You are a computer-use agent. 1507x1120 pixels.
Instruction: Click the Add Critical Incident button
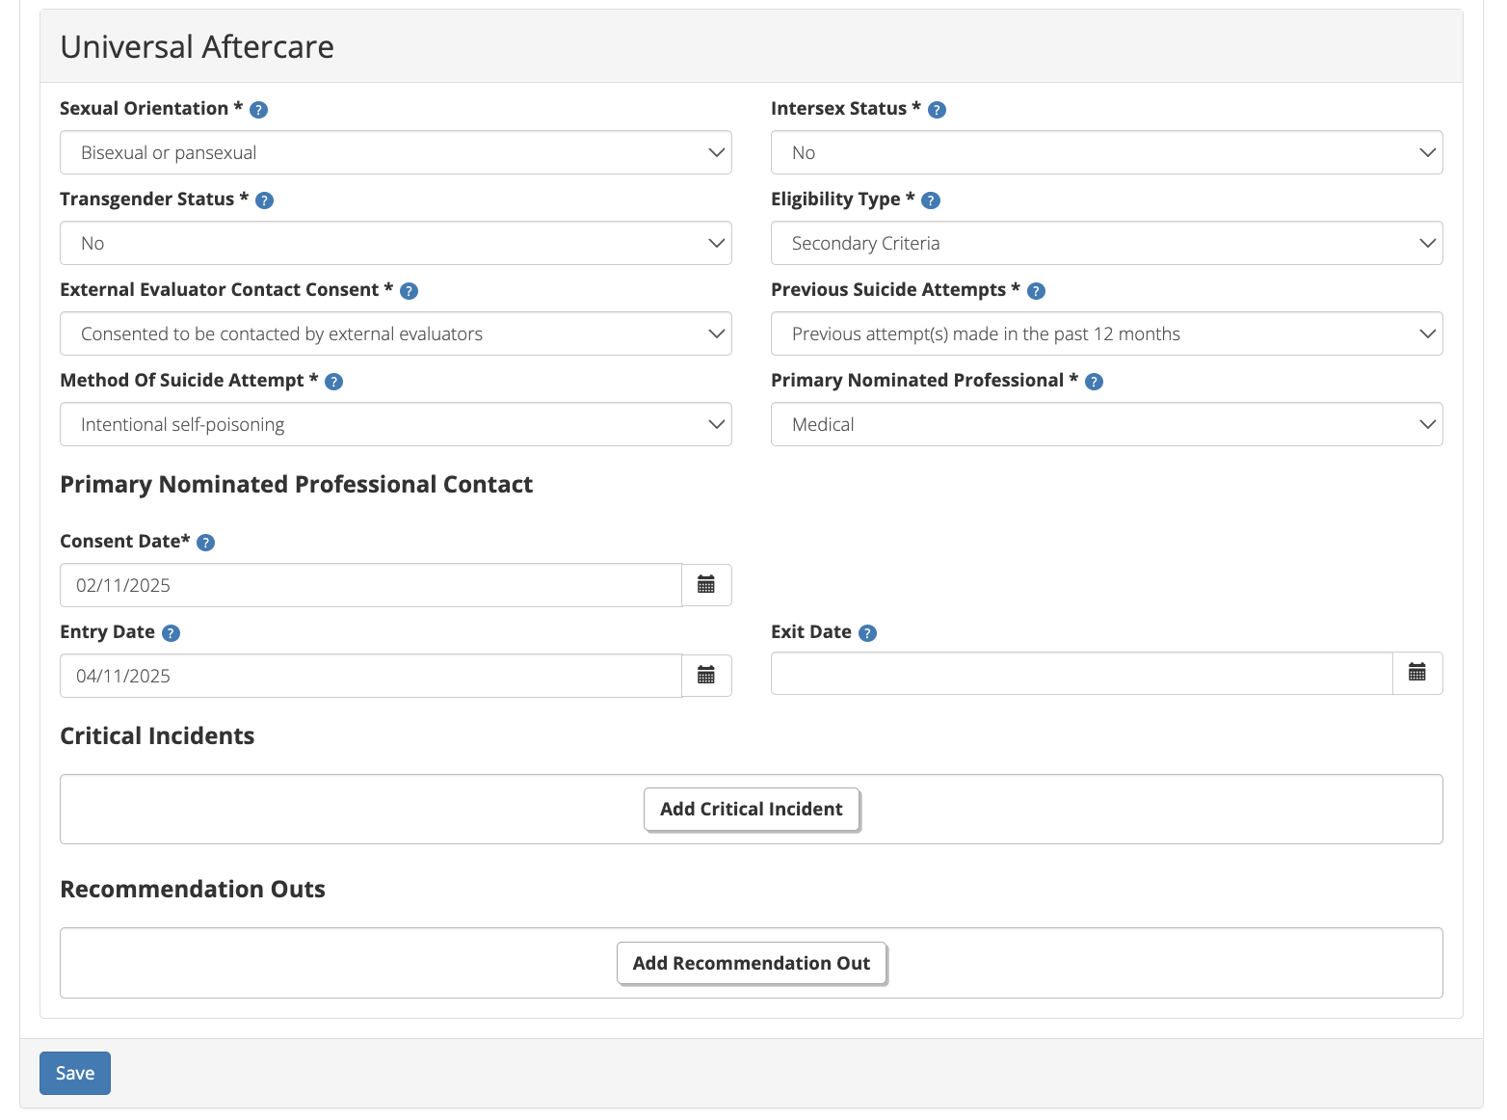[x=751, y=810]
